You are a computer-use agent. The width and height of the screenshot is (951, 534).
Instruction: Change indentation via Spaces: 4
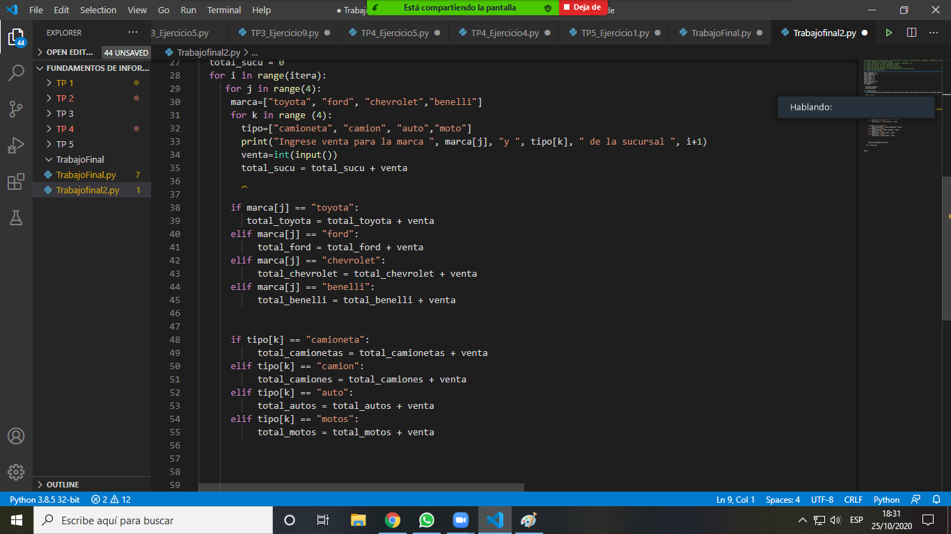tap(783, 499)
